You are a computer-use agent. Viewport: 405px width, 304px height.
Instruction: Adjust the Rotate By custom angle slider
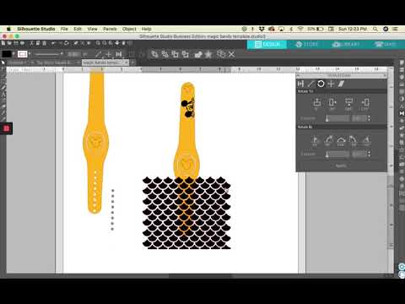click(x=337, y=155)
